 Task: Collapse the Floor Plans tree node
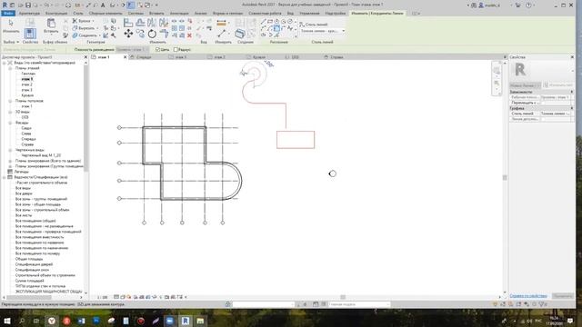tap(10, 68)
